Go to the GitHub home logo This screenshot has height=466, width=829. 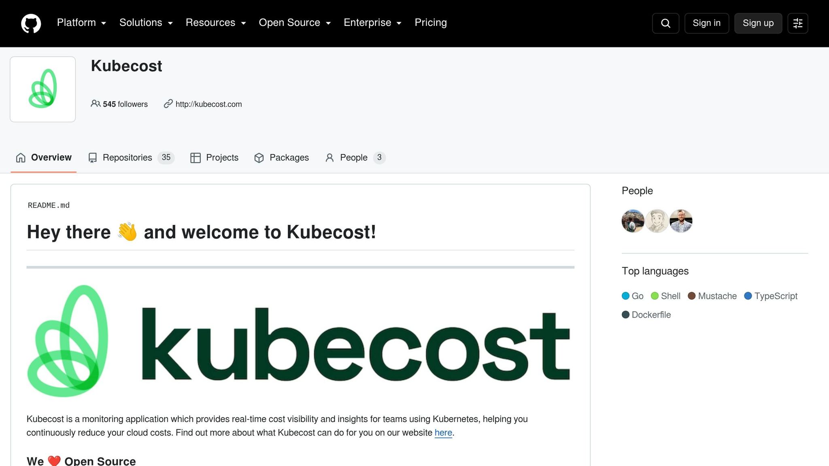tap(31, 23)
